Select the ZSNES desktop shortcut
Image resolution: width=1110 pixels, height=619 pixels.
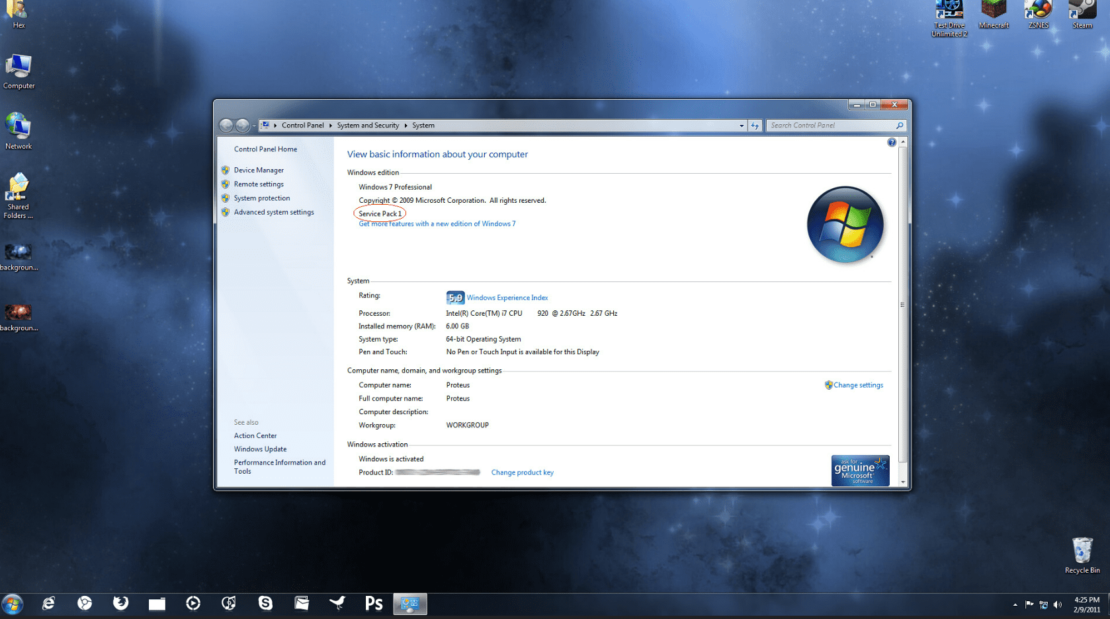1038,15
